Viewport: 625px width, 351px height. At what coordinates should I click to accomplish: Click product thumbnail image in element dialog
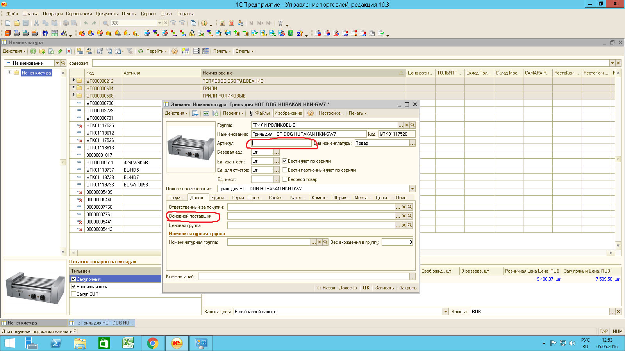(x=191, y=147)
